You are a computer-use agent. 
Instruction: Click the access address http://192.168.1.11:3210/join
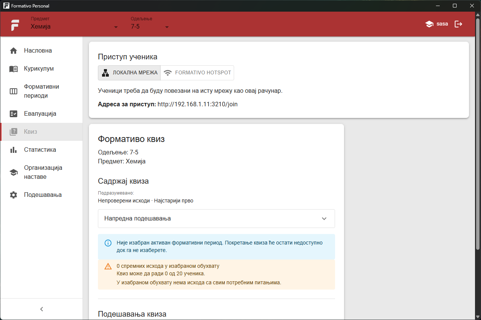(198, 104)
